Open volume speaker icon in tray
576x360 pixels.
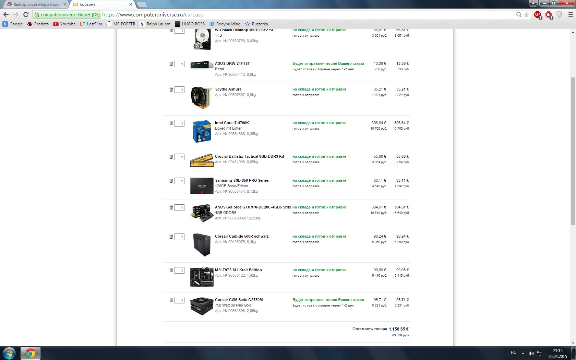531,353
